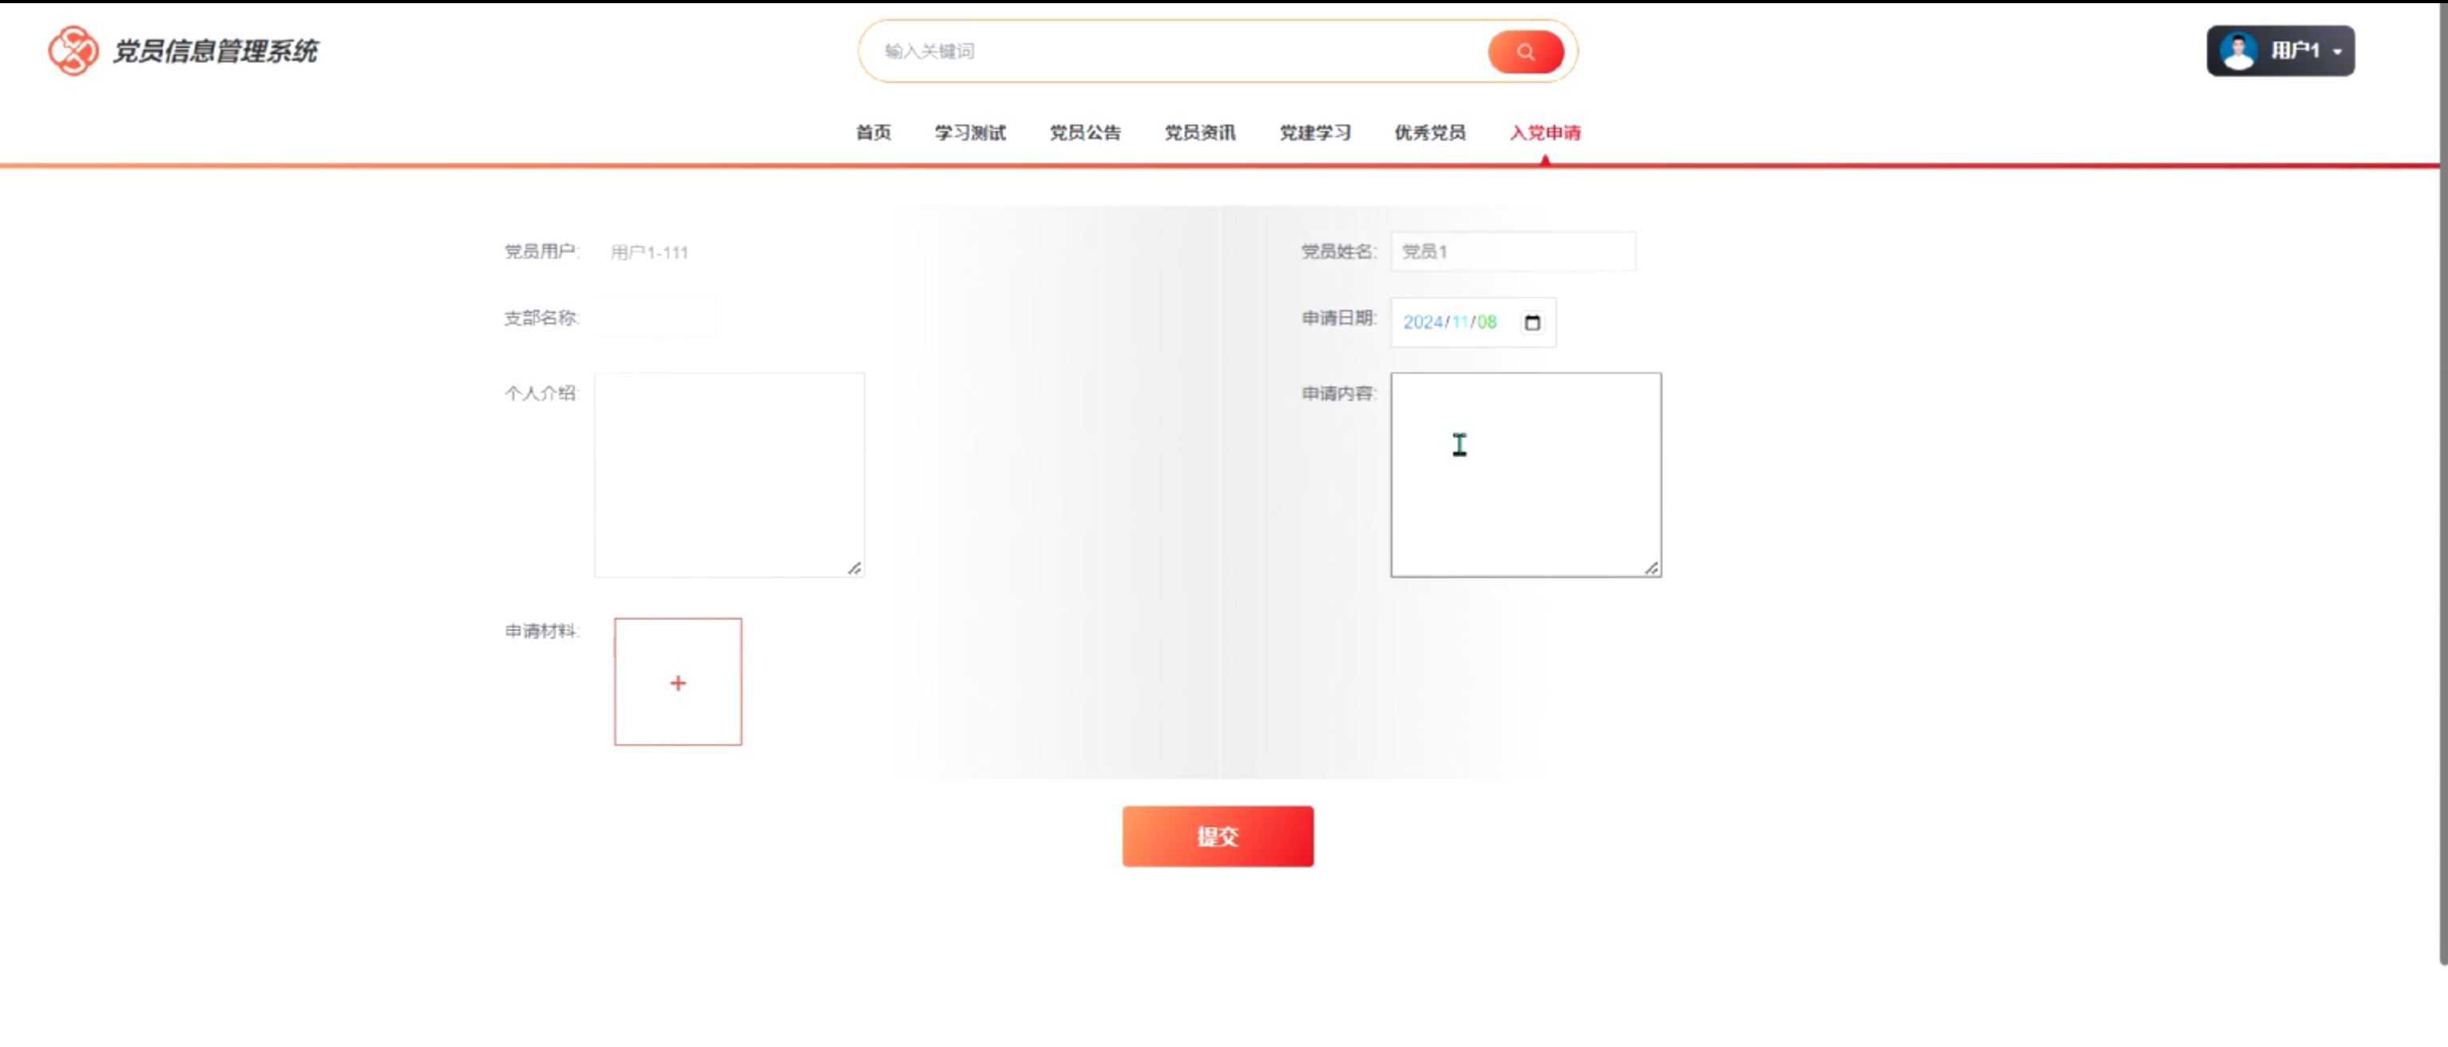Open the 党员资讯 tab
This screenshot has width=2448, height=1047.
[x=1199, y=133]
